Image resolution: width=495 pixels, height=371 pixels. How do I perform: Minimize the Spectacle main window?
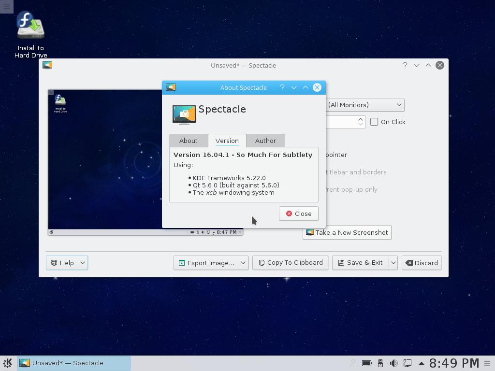(417, 65)
